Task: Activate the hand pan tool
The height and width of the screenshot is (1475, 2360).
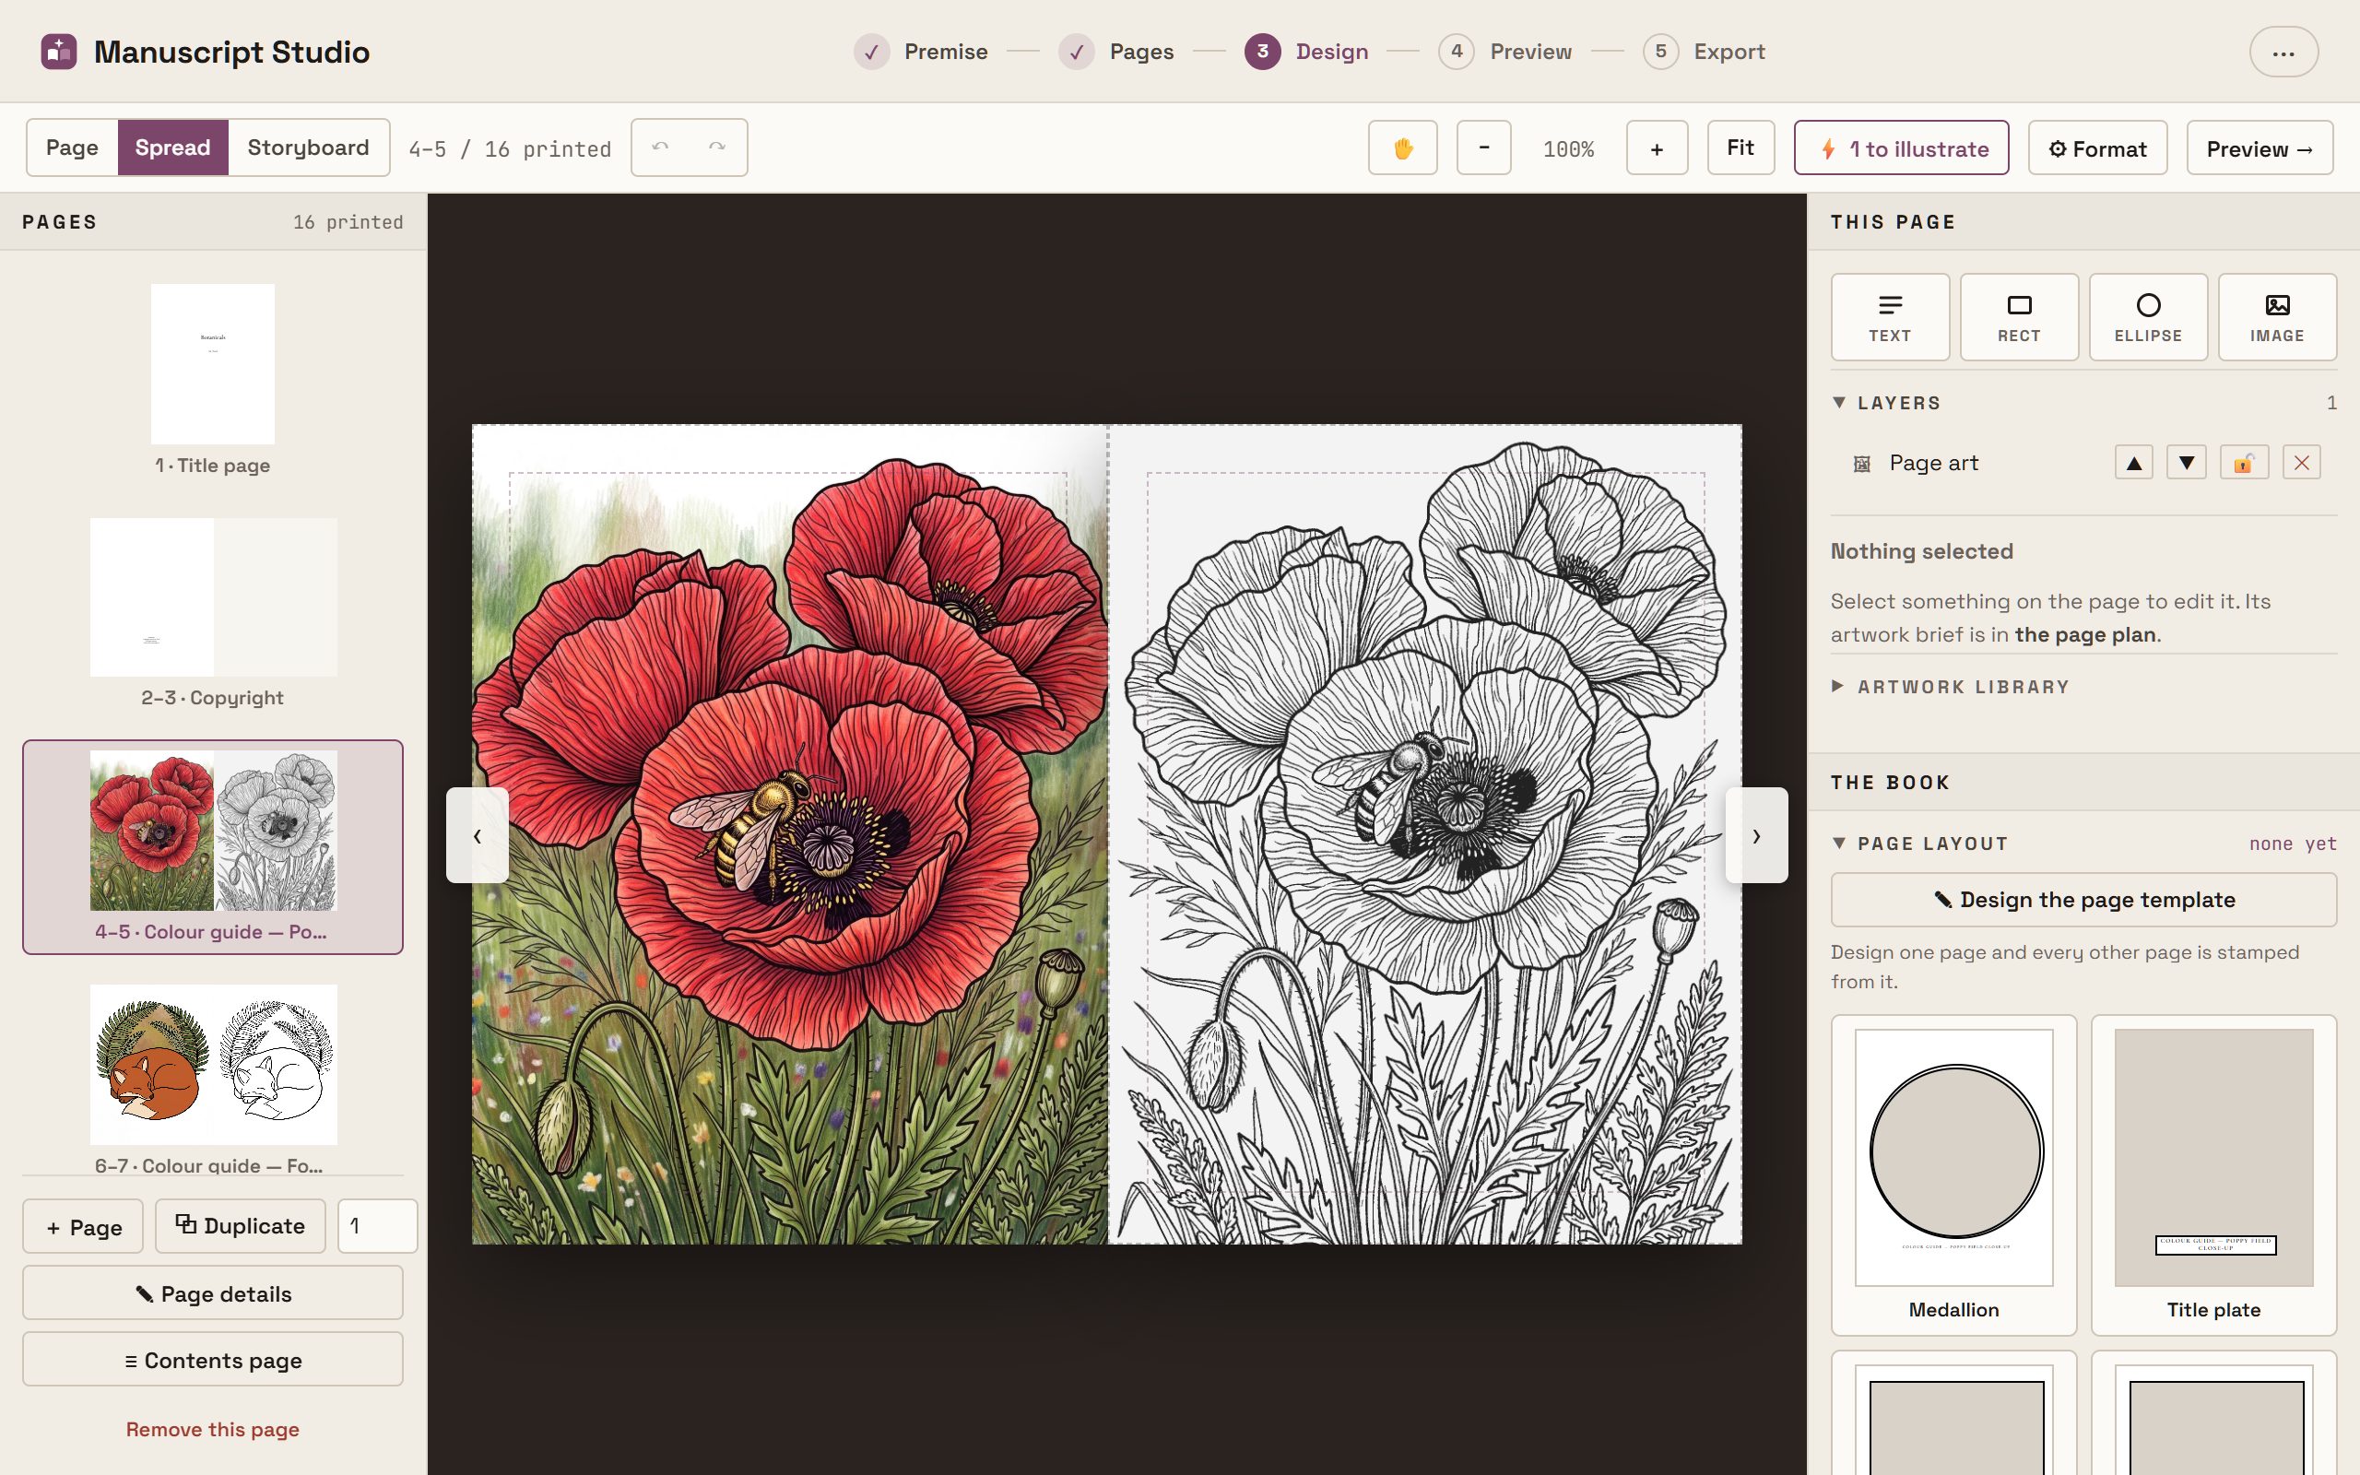Action: pyautogui.click(x=1402, y=148)
